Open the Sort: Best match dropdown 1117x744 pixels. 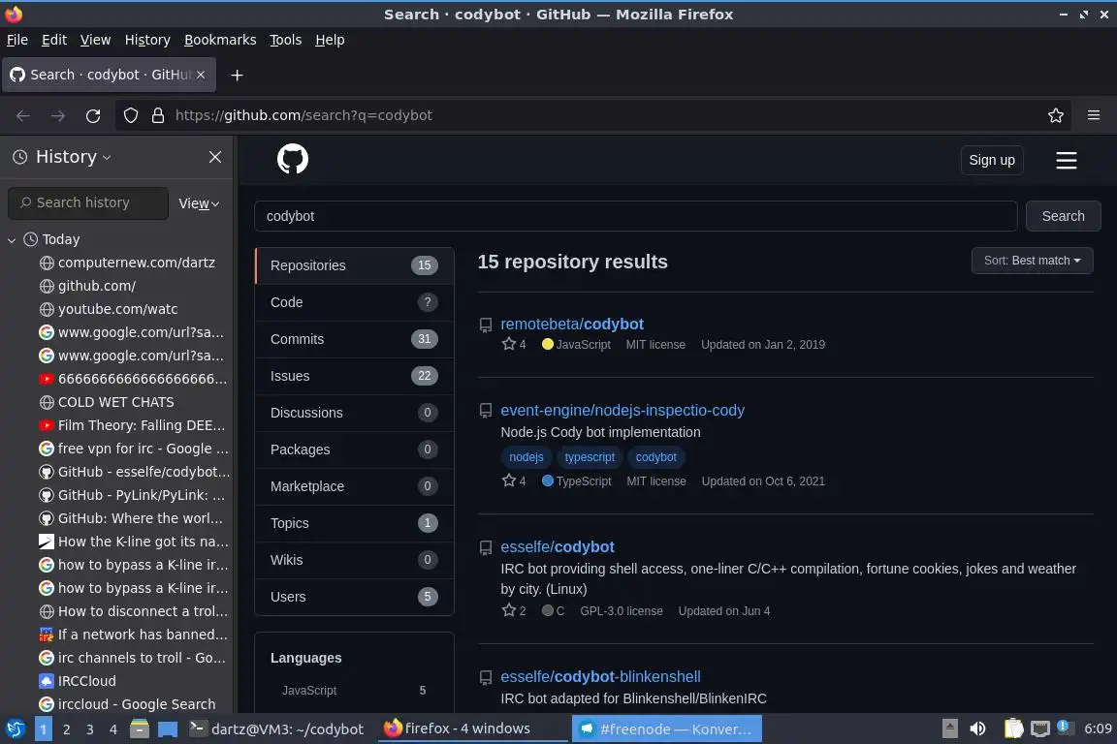tap(1032, 261)
